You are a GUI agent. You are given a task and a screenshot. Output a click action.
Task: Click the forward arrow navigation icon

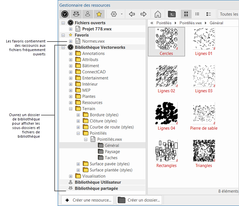(143, 14)
